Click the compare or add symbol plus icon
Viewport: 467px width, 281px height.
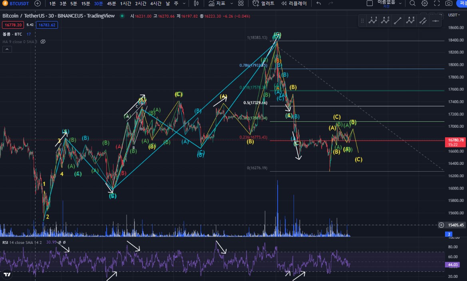[38, 4]
